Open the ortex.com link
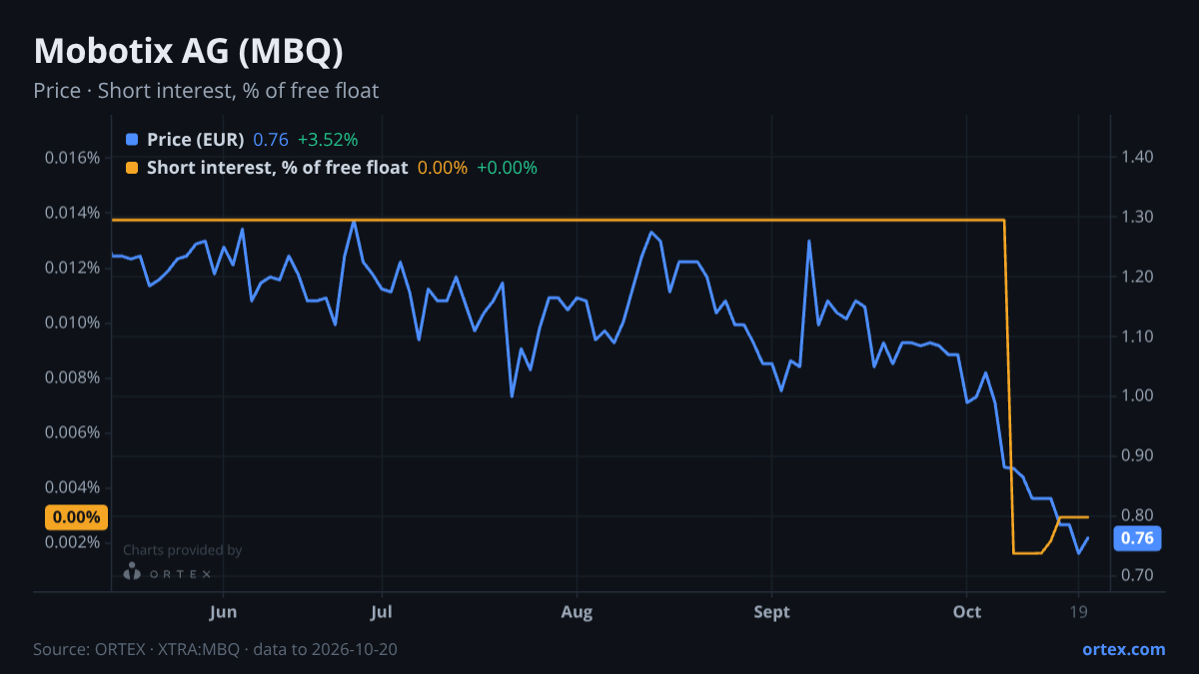Image resolution: width=1199 pixels, height=674 pixels. 1123,649
